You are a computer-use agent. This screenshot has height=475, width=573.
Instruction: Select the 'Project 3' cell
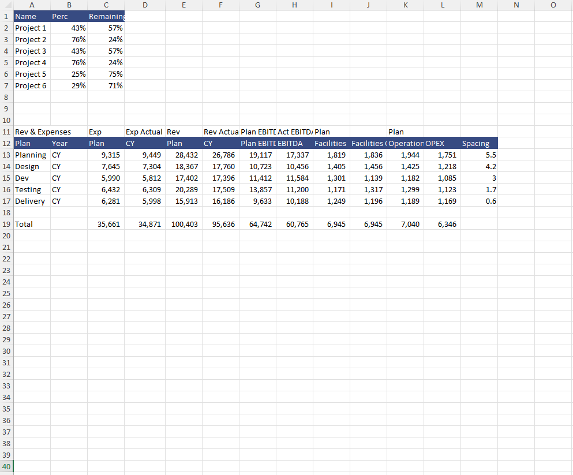tap(32, 51)
